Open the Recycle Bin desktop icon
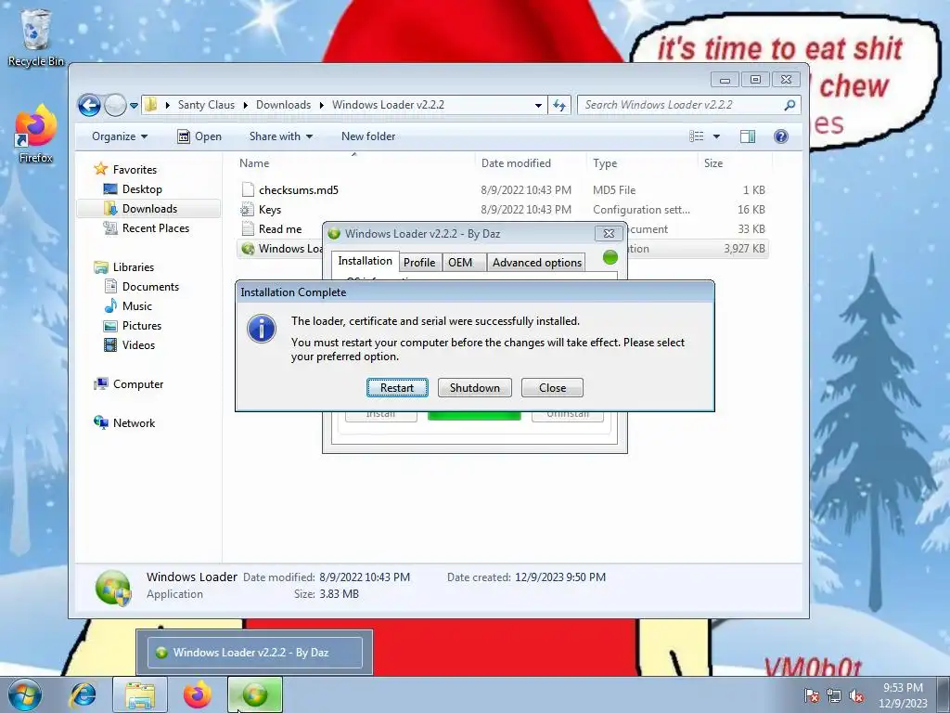950x713 pixels. click(36, 37)
